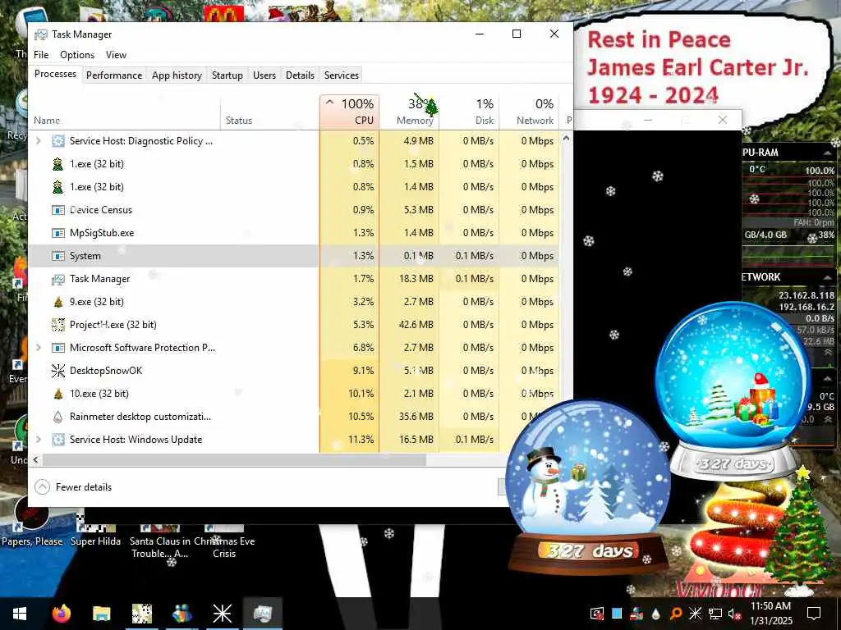
Task: Click the DesktopSnowOK snowflake taskbar button
Action: (x=222, y=614)
